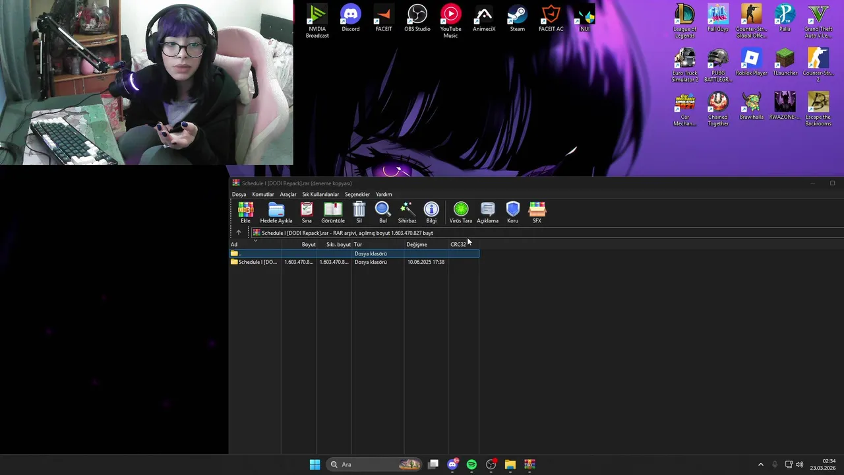Open PUBG BATTLEGROUNDS desktop icon
This screenshot has width=844, height=475.
(x=718, y=65)
